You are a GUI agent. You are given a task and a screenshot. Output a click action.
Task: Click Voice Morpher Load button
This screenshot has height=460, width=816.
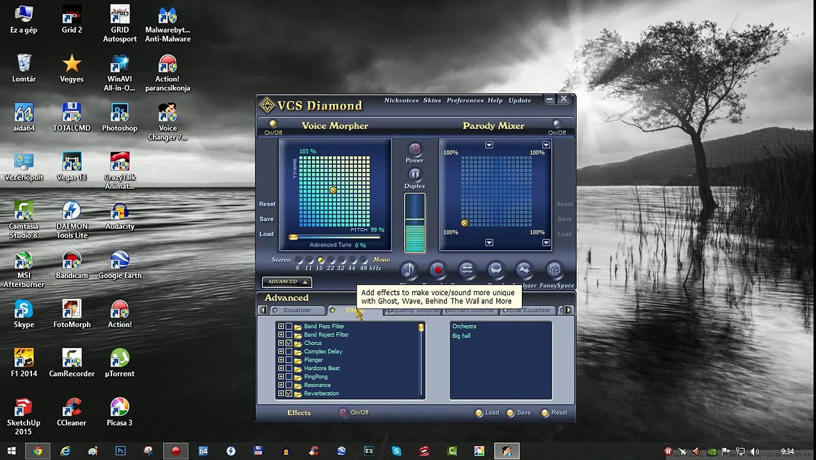point(267,234)
